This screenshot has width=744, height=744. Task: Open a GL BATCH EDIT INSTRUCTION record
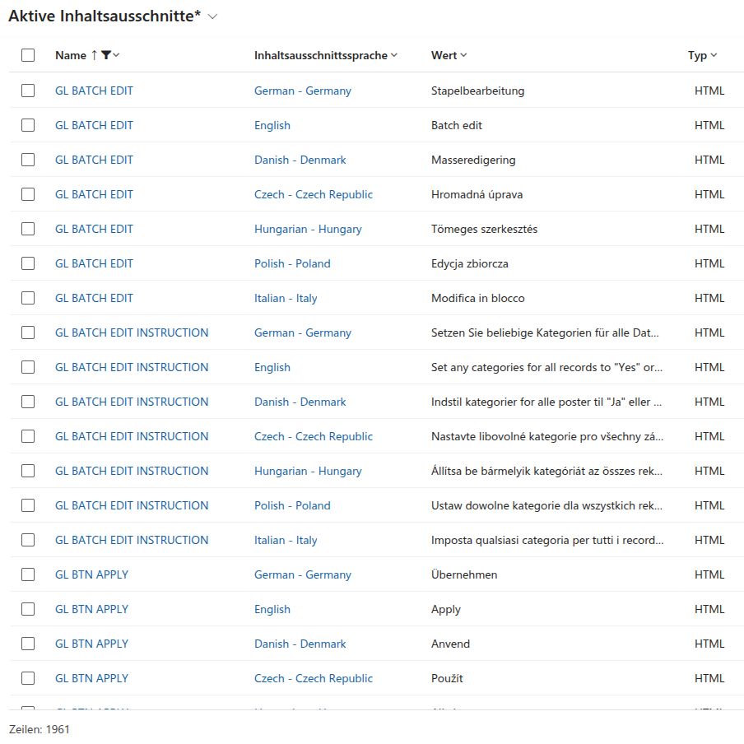tap(132, 332)
